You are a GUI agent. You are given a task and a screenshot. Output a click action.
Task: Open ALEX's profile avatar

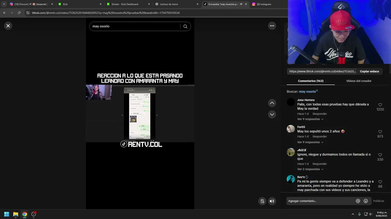coord(291,152)
